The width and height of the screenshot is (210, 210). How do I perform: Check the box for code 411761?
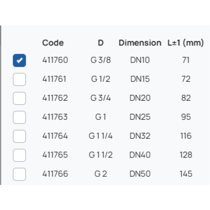(20, 80)
